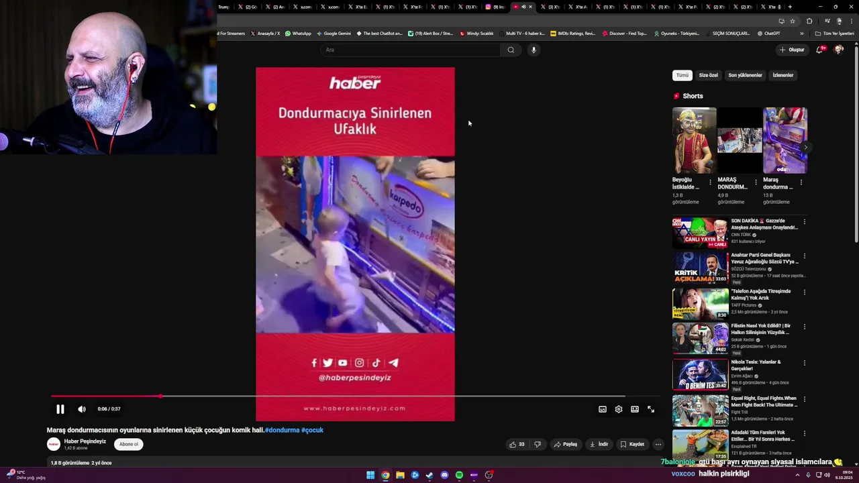Open the account avatar menu
The width and height of the screenshot is (859, 483).
point(838,50)
